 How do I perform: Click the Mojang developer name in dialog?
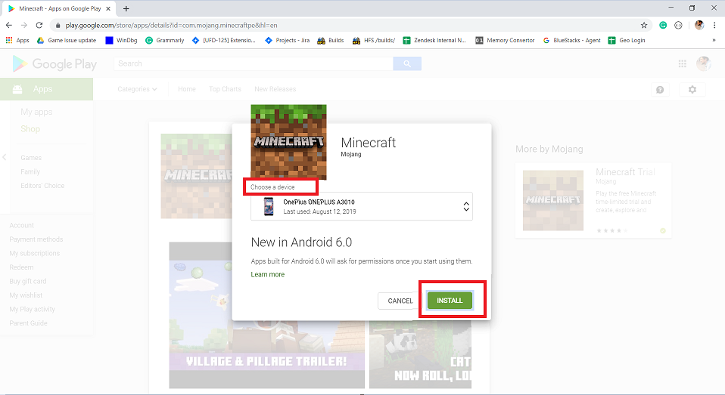pos(351,154)
